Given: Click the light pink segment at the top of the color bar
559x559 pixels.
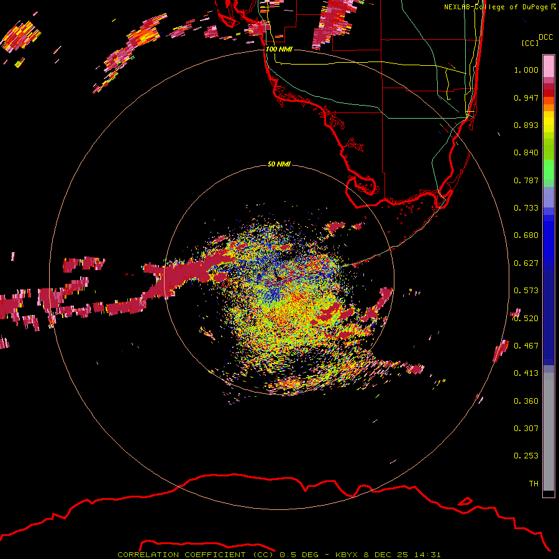Looking at the screenshot, I should 548,66.
